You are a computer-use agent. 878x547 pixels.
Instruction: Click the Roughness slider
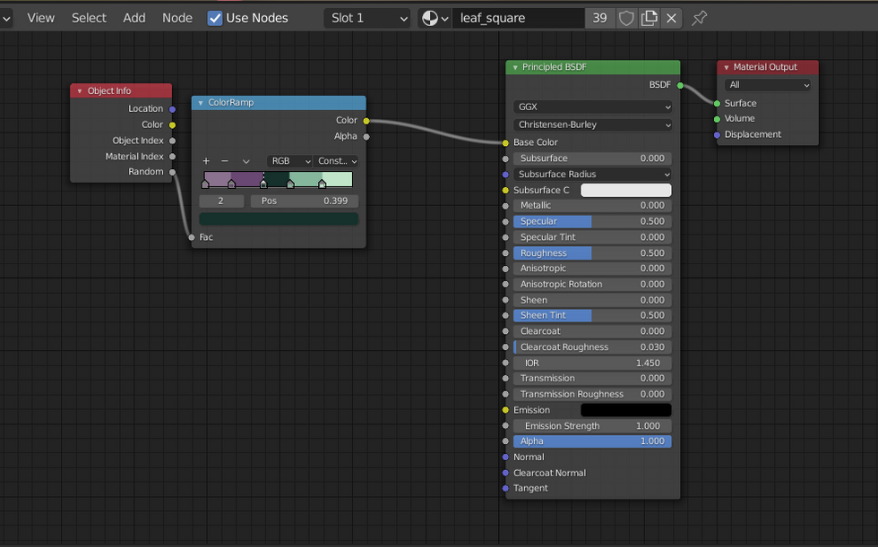[x=592, y=253]
